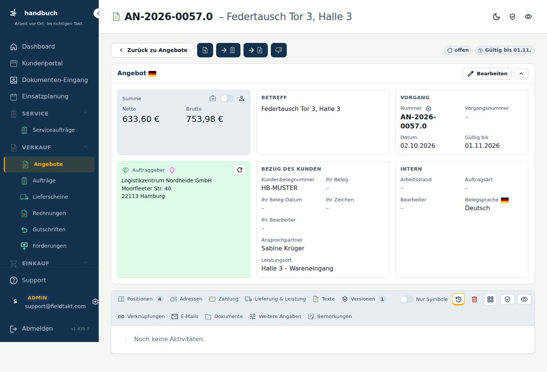Screen dimensions: 547x372
Task: Click the offen status badge
Action: click(458, 50)
